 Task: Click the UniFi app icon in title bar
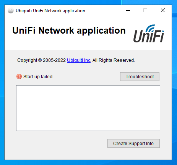[11, 11]
